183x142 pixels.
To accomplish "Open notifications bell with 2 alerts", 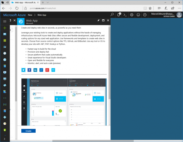I will tap(119, 15).
